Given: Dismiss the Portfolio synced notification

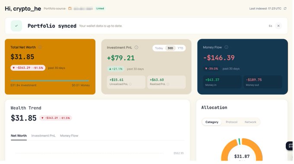Looking at the screenshot, I should click(x=278, y=26).
